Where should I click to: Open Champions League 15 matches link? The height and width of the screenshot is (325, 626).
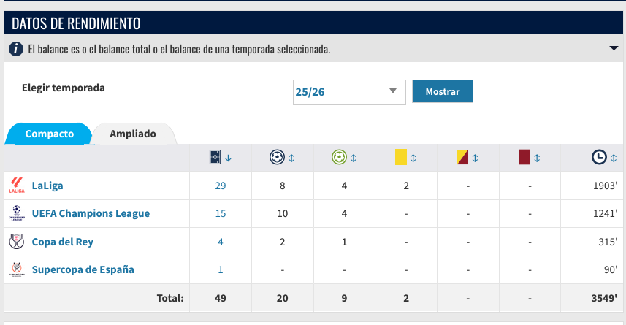tap(221, 213)
